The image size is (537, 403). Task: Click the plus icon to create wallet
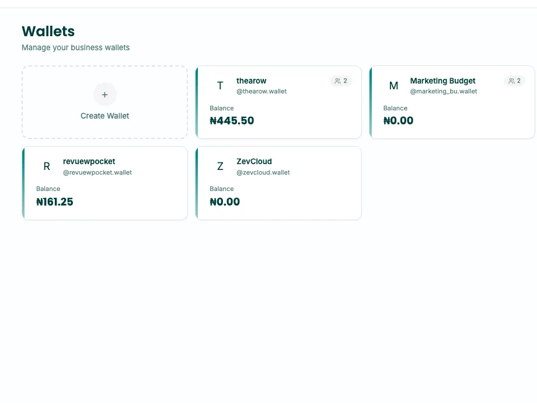105,95
